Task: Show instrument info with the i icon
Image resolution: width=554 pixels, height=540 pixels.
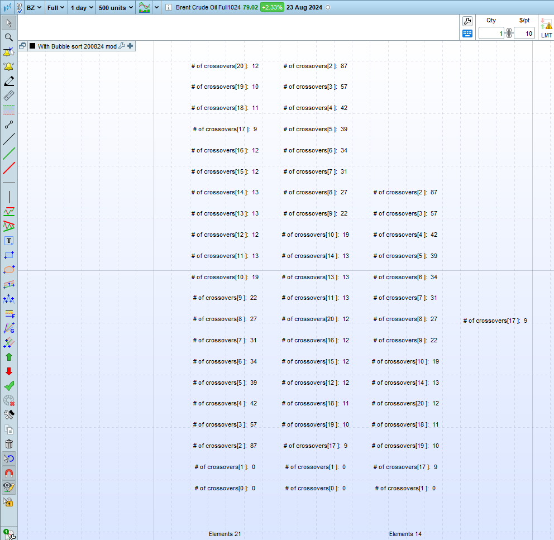Action: pos(169,7)
